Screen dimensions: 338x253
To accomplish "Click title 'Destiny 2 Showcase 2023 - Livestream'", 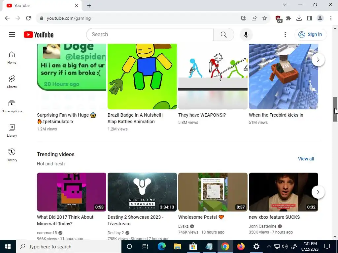I will (135, 220).
